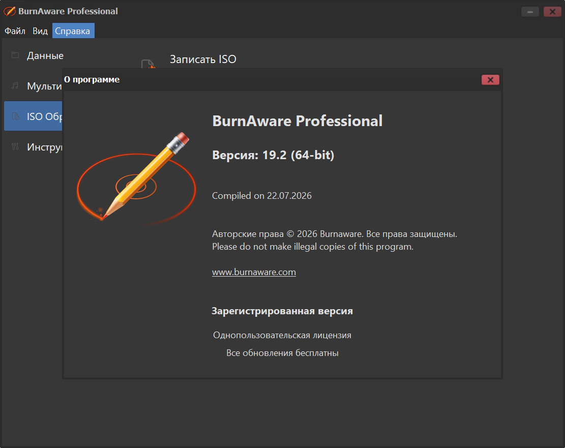
Task: Open the www.burnaware.com link
Action: [254, 272]
